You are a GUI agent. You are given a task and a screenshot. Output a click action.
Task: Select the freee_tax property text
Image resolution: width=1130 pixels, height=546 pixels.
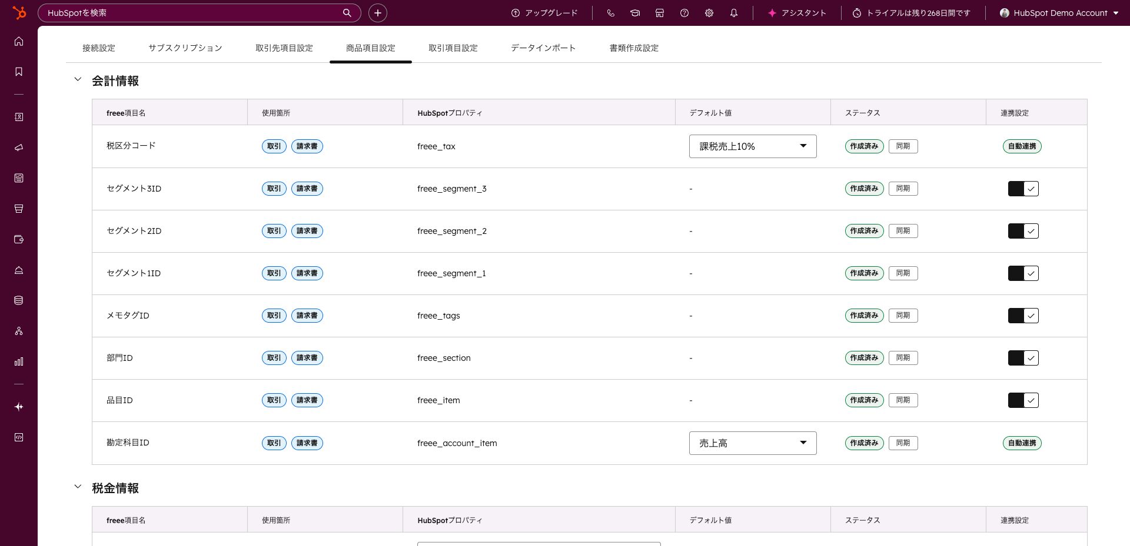(x=436, y=146)
